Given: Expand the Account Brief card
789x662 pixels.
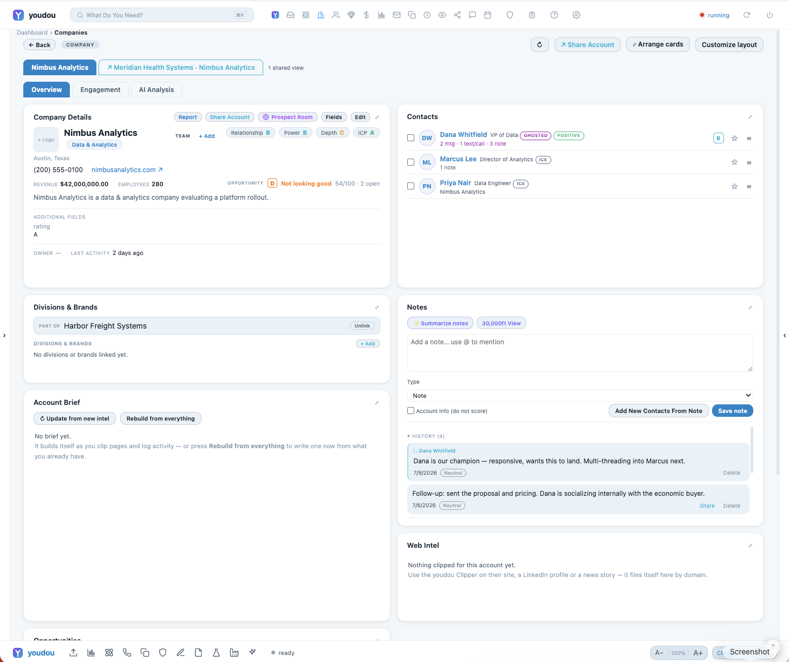Looking at the screenshot, I should coord(377,403).
